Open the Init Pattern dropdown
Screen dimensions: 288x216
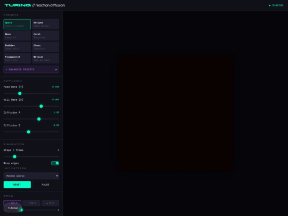click(31, 176)
